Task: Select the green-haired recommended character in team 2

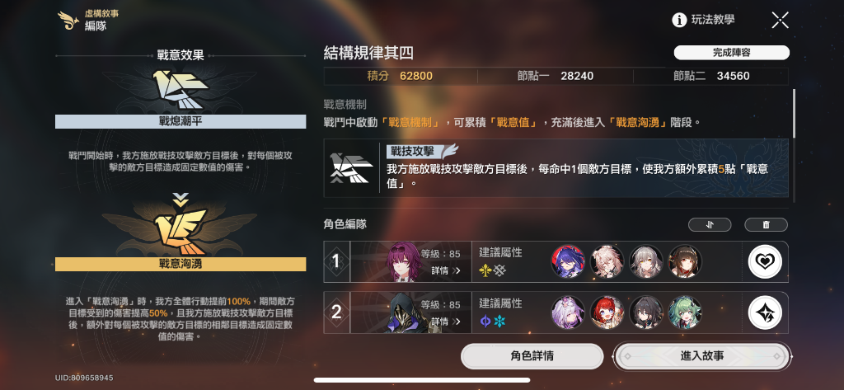Action: coord(685,313)
